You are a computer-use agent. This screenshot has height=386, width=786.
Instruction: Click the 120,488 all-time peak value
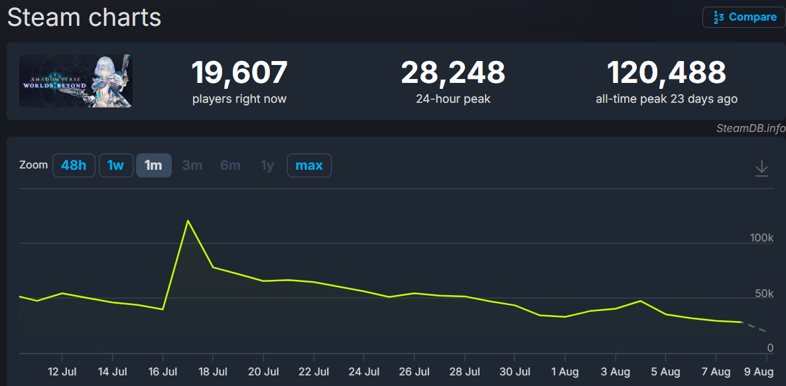667,72
